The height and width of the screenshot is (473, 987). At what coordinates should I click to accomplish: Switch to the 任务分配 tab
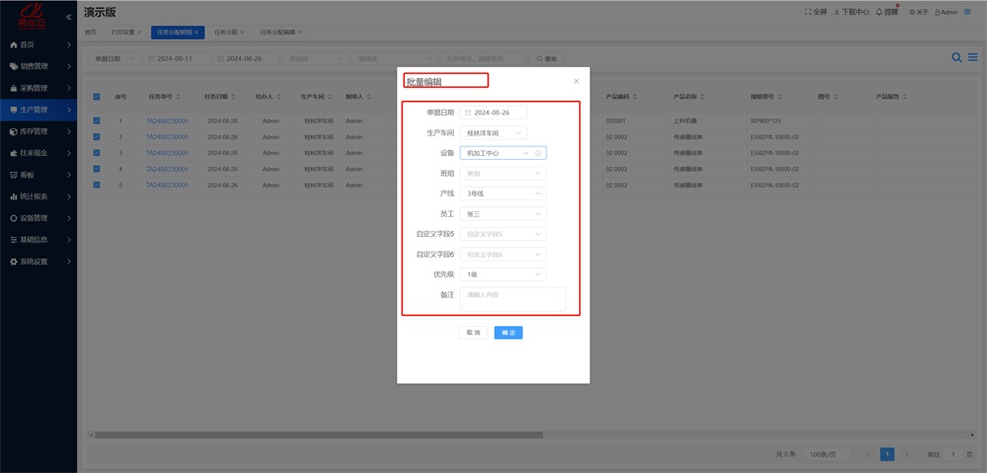pyautogui.click(x=229, y=33)
